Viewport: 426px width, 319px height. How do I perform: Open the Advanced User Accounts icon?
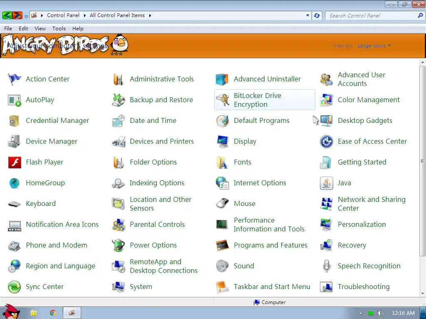[x=326, y=79]
